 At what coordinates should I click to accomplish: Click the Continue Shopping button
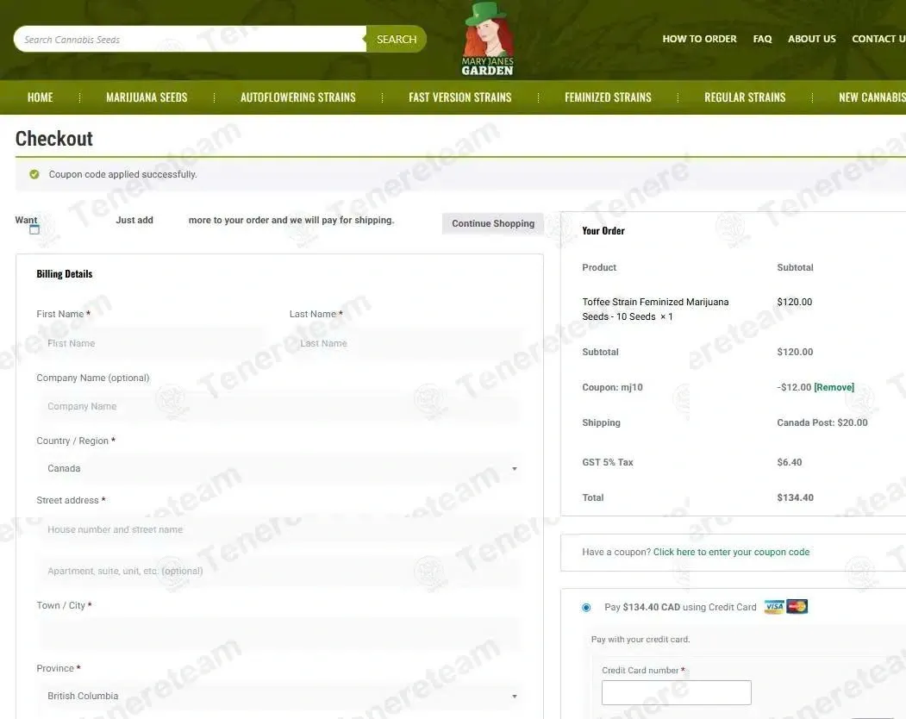coord(493,223)
